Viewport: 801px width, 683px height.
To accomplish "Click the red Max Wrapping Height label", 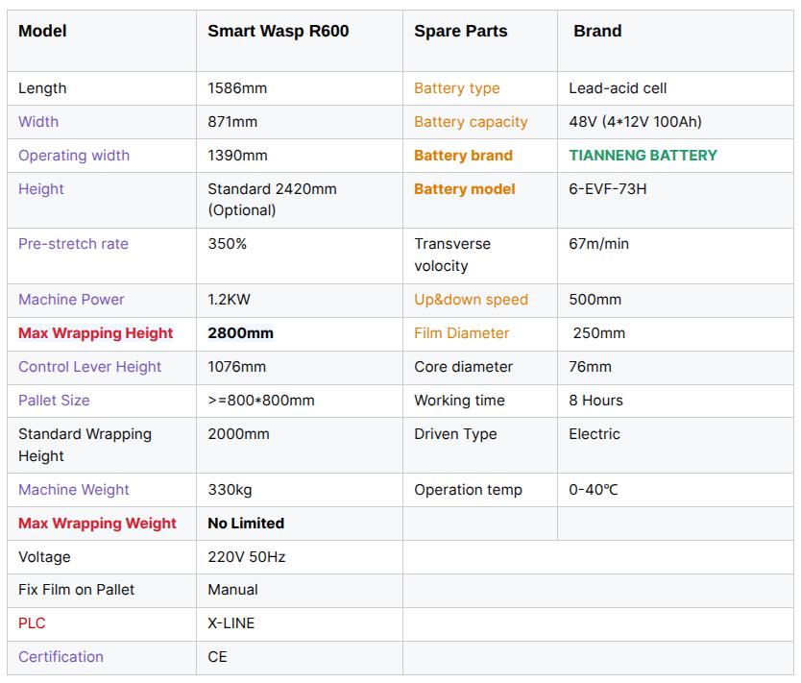I will click(x=95, y=333).
